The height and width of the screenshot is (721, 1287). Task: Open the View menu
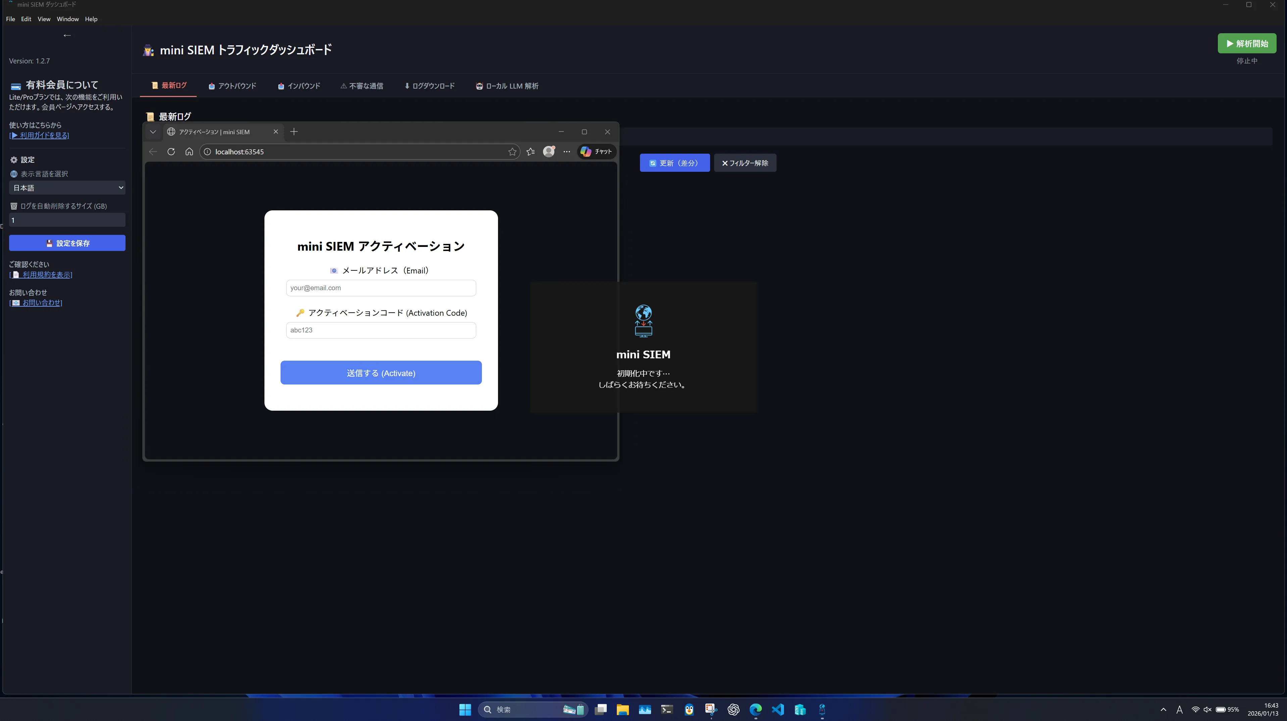point(44,19)
